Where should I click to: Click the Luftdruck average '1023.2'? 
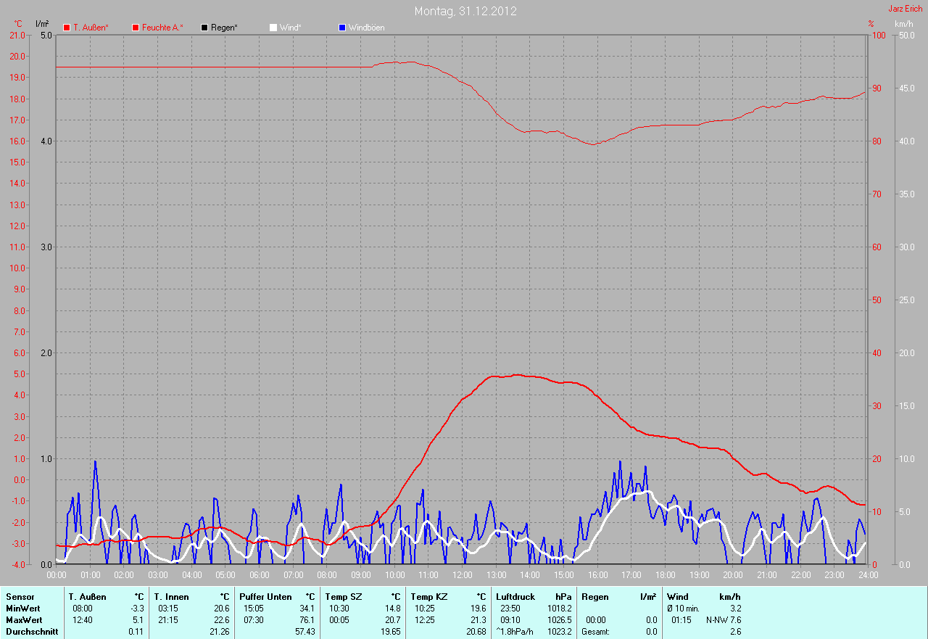pyautogui.click(x=560, y=632)
